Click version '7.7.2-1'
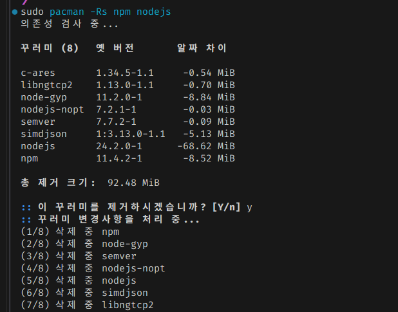The height and width of the screenshot is (312, 398). coord(116,122)
